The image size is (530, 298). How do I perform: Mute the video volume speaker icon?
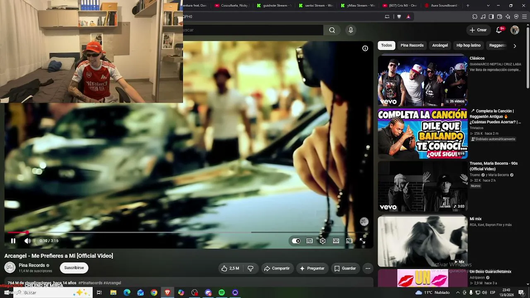(27, 241)
